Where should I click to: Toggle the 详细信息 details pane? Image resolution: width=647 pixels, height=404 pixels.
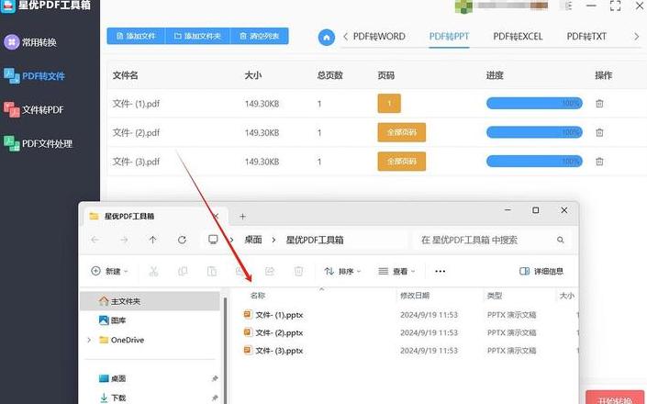point(541,271)
